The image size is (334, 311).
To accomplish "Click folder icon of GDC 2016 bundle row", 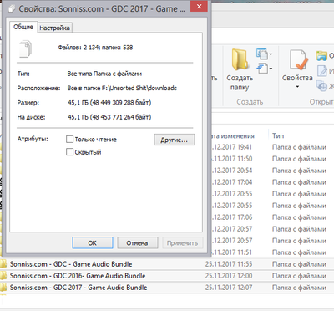I will [3, 276].
